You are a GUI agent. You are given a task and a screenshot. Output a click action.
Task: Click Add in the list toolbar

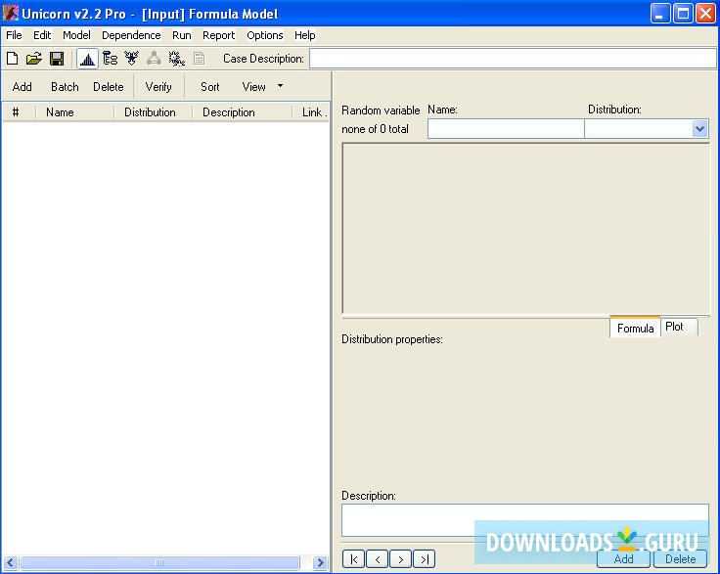coord(22,87)
